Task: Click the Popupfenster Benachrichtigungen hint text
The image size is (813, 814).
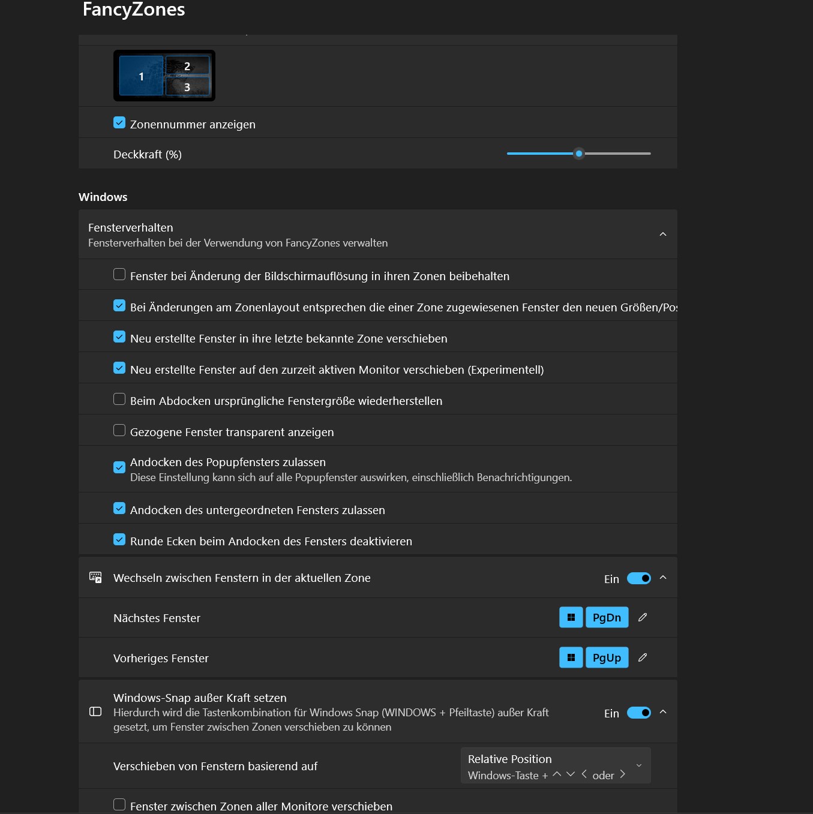Action: [x=351, y=477]
